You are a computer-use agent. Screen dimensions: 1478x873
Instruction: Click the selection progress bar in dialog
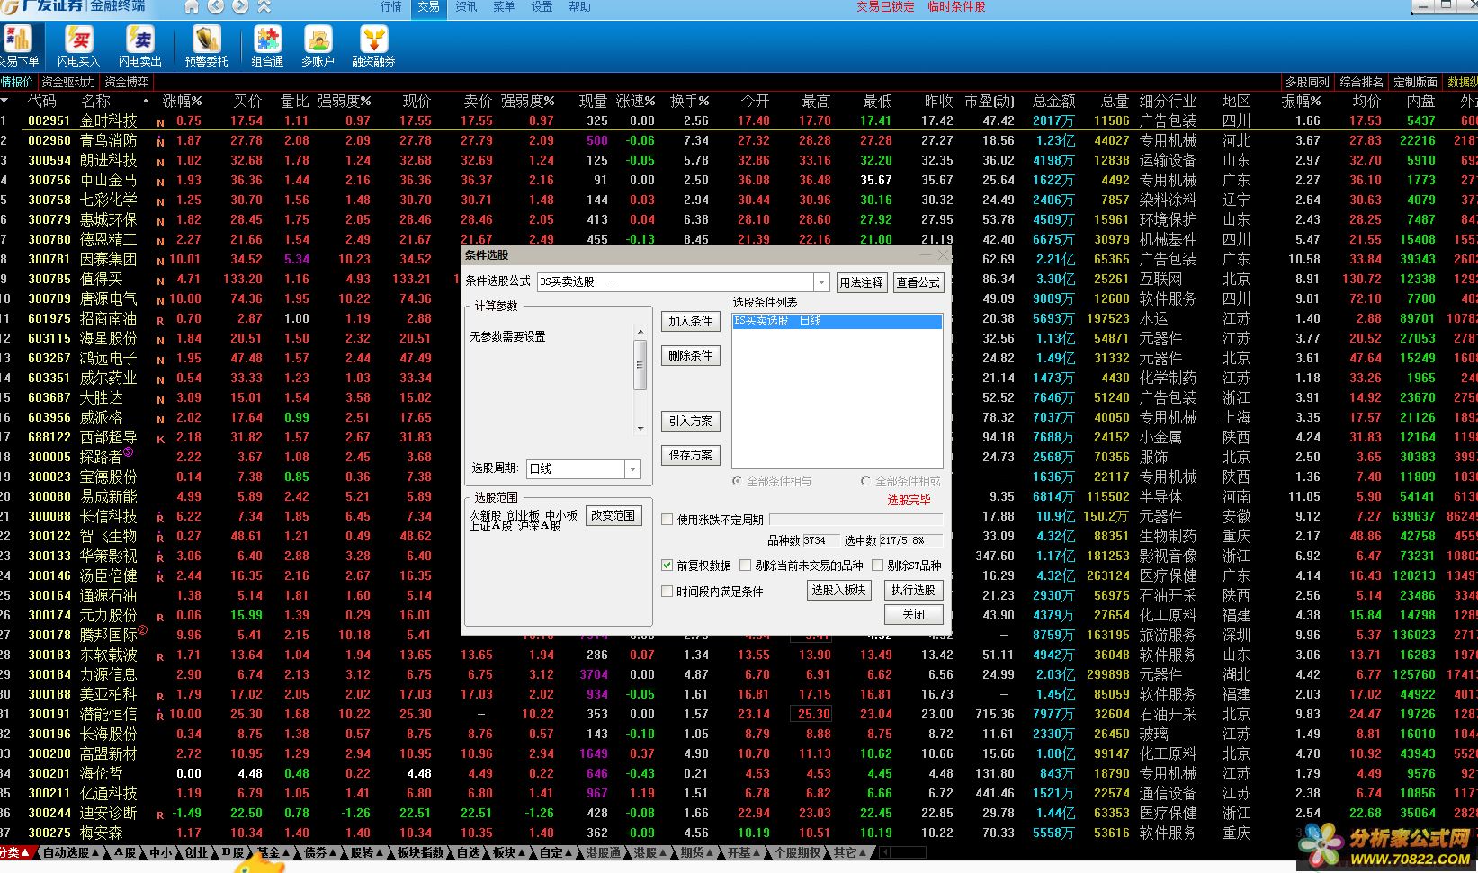855,520
